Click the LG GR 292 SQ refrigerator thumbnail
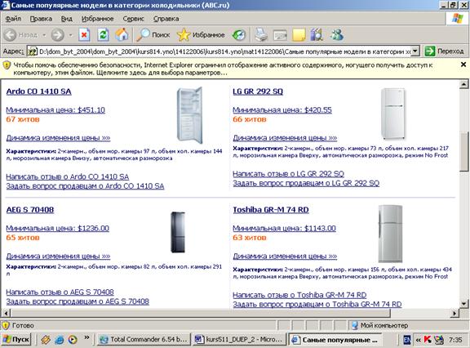 [x=393, y=114]
